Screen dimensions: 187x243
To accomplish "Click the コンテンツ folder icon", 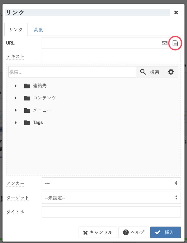I will 27,98.
